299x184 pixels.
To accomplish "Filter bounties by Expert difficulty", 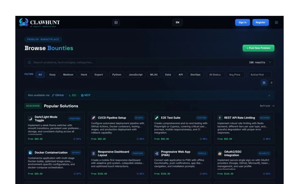I will point(99,75).
